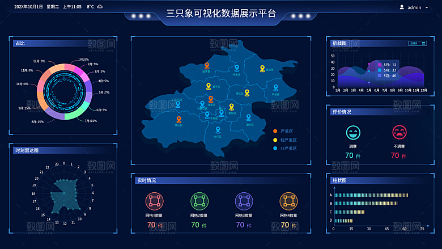
Task: Click the 5月: 46 tooltip entry
Action: click(387, 75)
